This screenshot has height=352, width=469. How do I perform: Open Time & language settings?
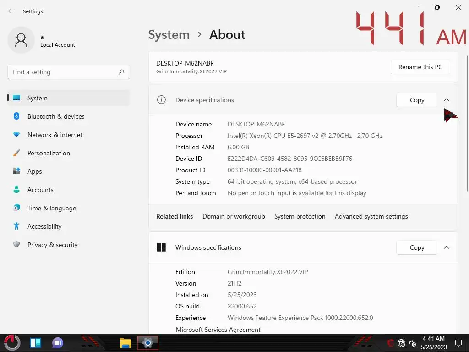[69, 208]
